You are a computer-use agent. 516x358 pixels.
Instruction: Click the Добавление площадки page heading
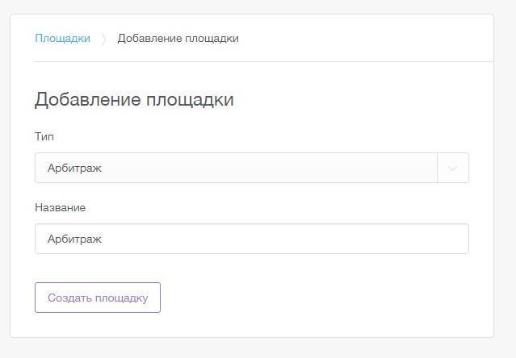point(134,100)
